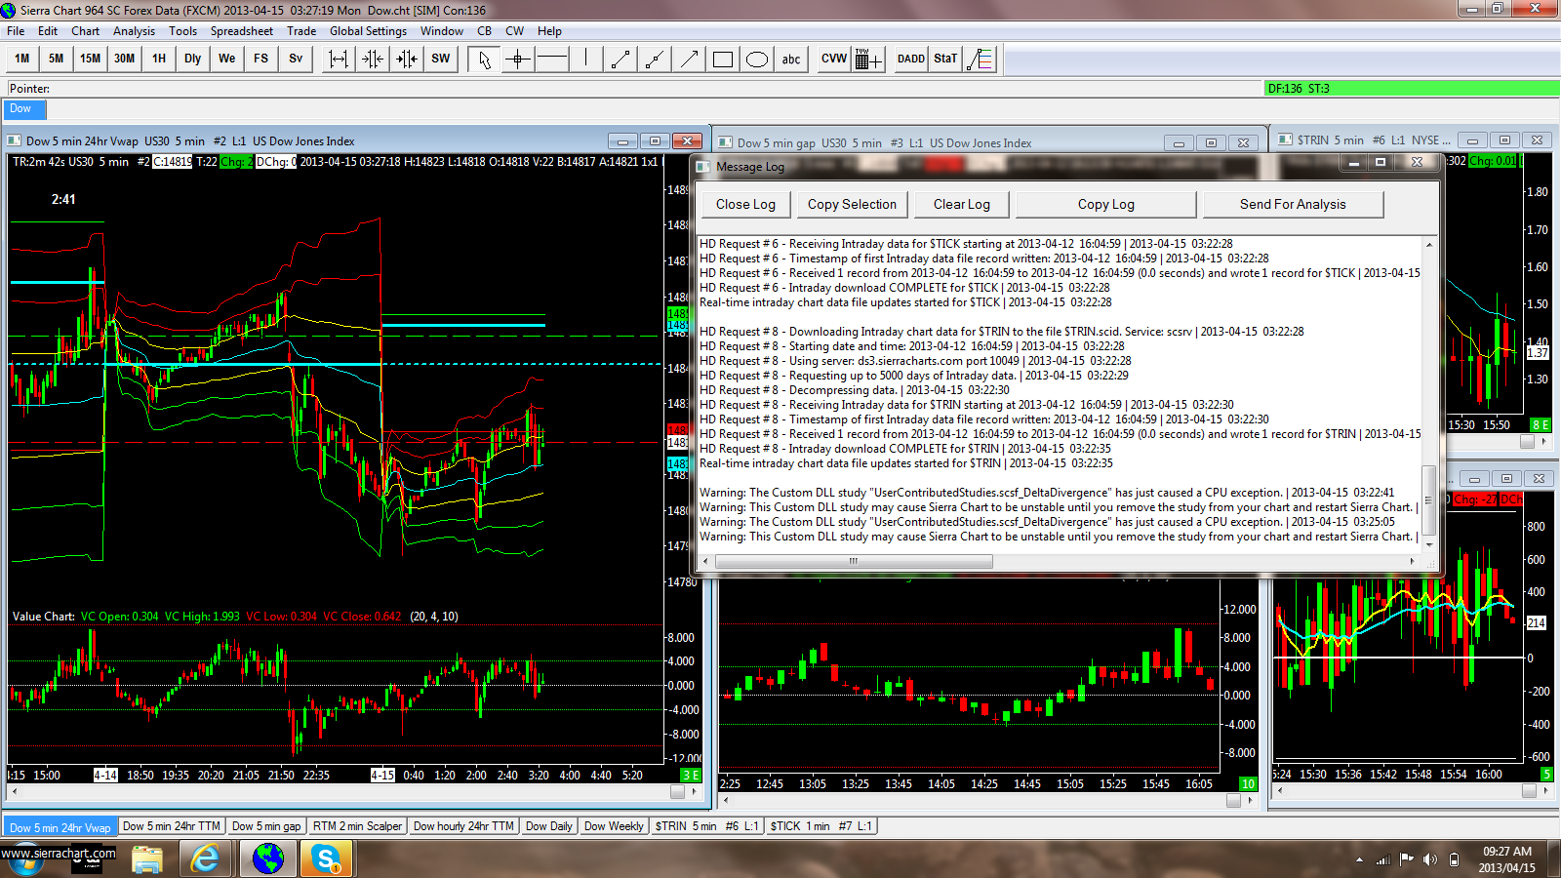The height and width of the screenshot is (878, 1561).
Task: Open the Chart menu
Action: click(86, 31)
